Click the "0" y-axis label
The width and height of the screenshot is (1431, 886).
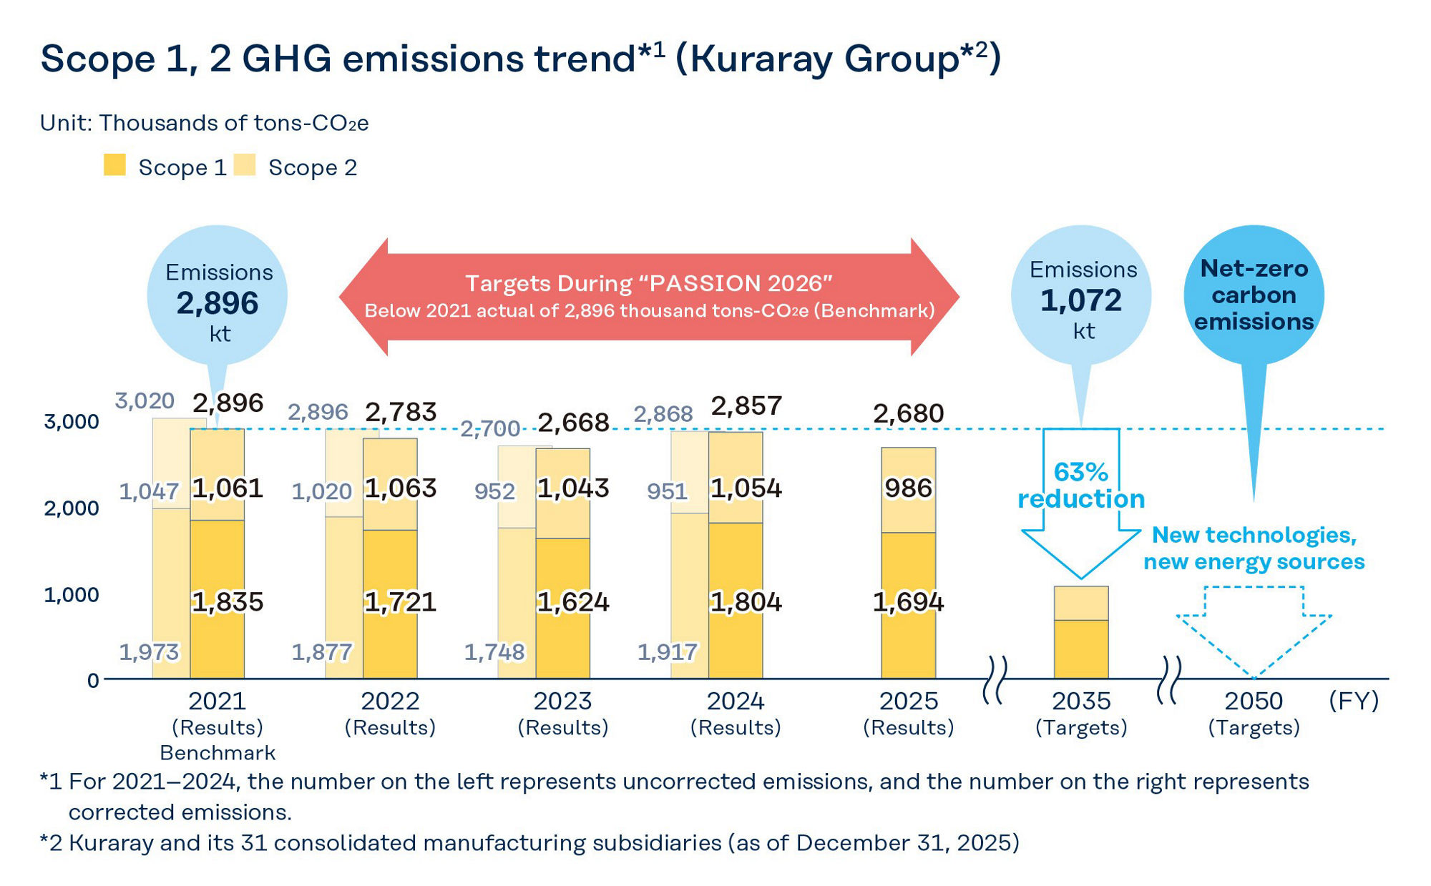pyautogui.click(x=93, y=681)
